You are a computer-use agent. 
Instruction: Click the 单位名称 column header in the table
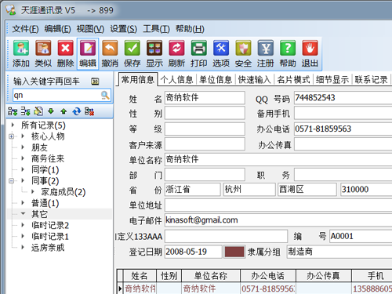click(x=211, y=276)
